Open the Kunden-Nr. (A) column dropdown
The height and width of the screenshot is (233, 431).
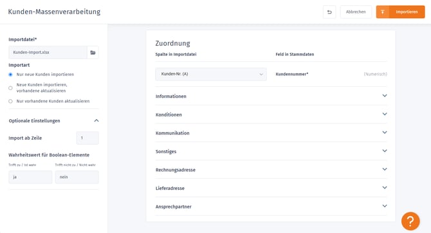point(211,74)
